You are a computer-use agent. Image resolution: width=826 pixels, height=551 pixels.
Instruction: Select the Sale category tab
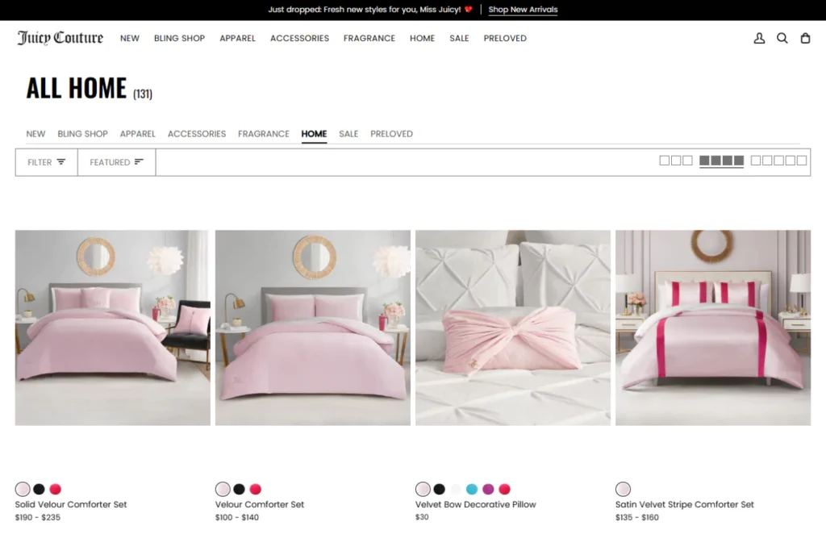coord(348,134)
